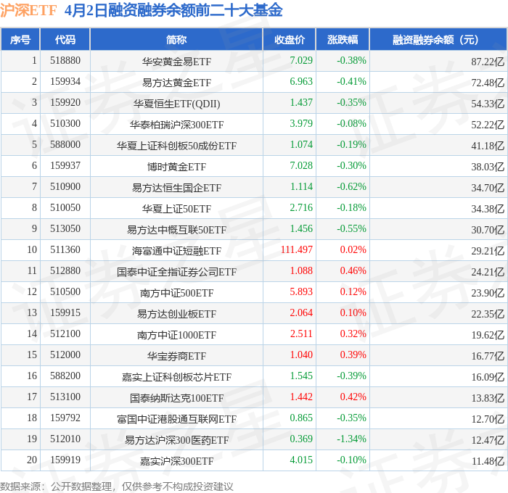Click fund name 华安黄金易ETF

point(176,62)
